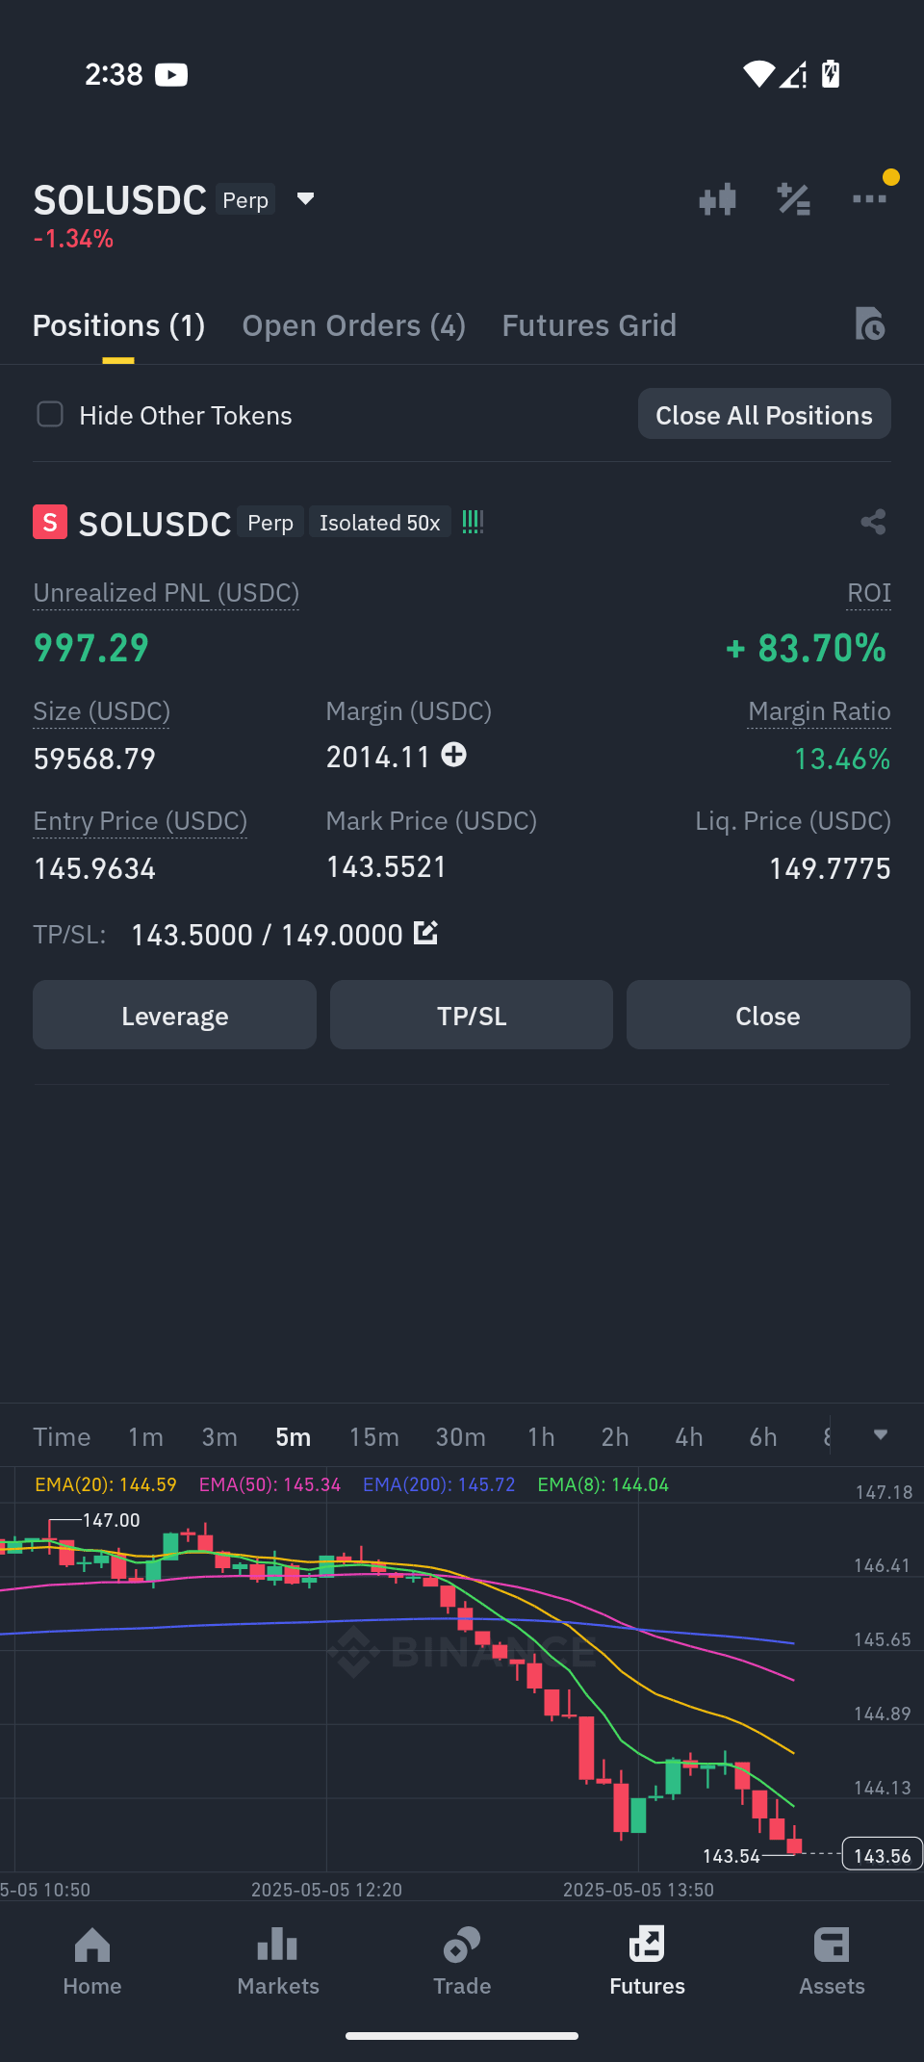Tap the battery status icon

[831, 74]
